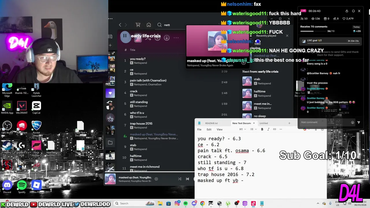
Task: Add now playing track to Liked Songs
Action: pos(156,179)
